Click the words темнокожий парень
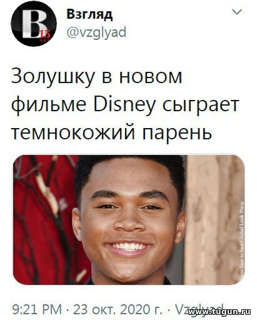Viewport: 257px width, 323px height. [x=111, y=132]
